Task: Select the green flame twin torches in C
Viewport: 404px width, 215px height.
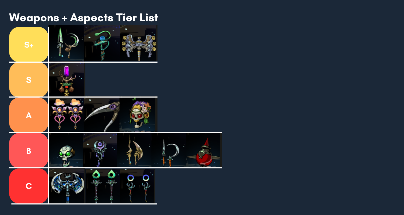Action: point(103,186)
